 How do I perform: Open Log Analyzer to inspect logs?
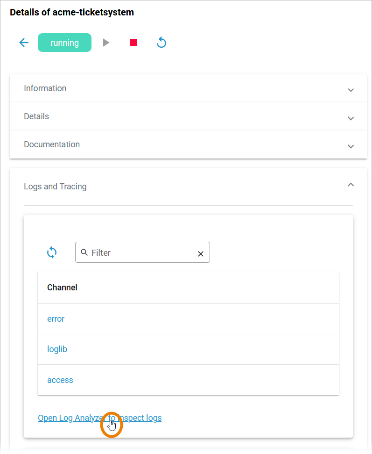pyautogui.click(x=70, y=418)
